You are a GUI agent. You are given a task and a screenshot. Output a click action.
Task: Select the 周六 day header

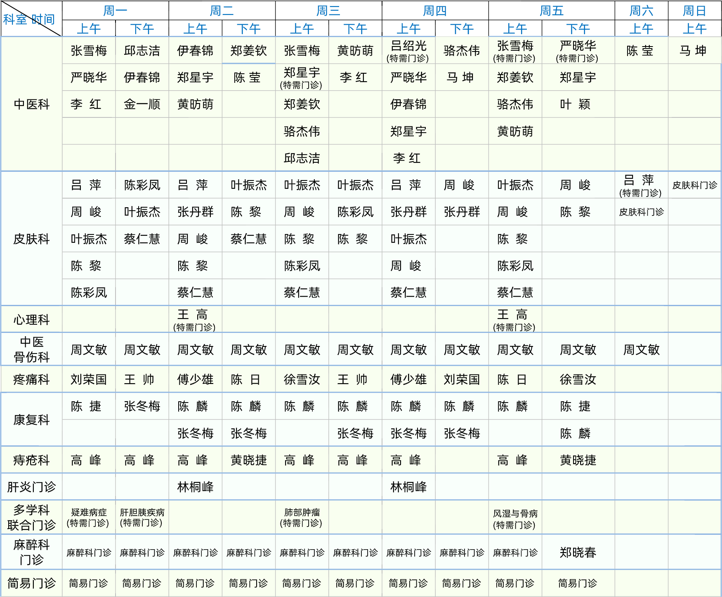pyautogui.click(x=641, y=11)
